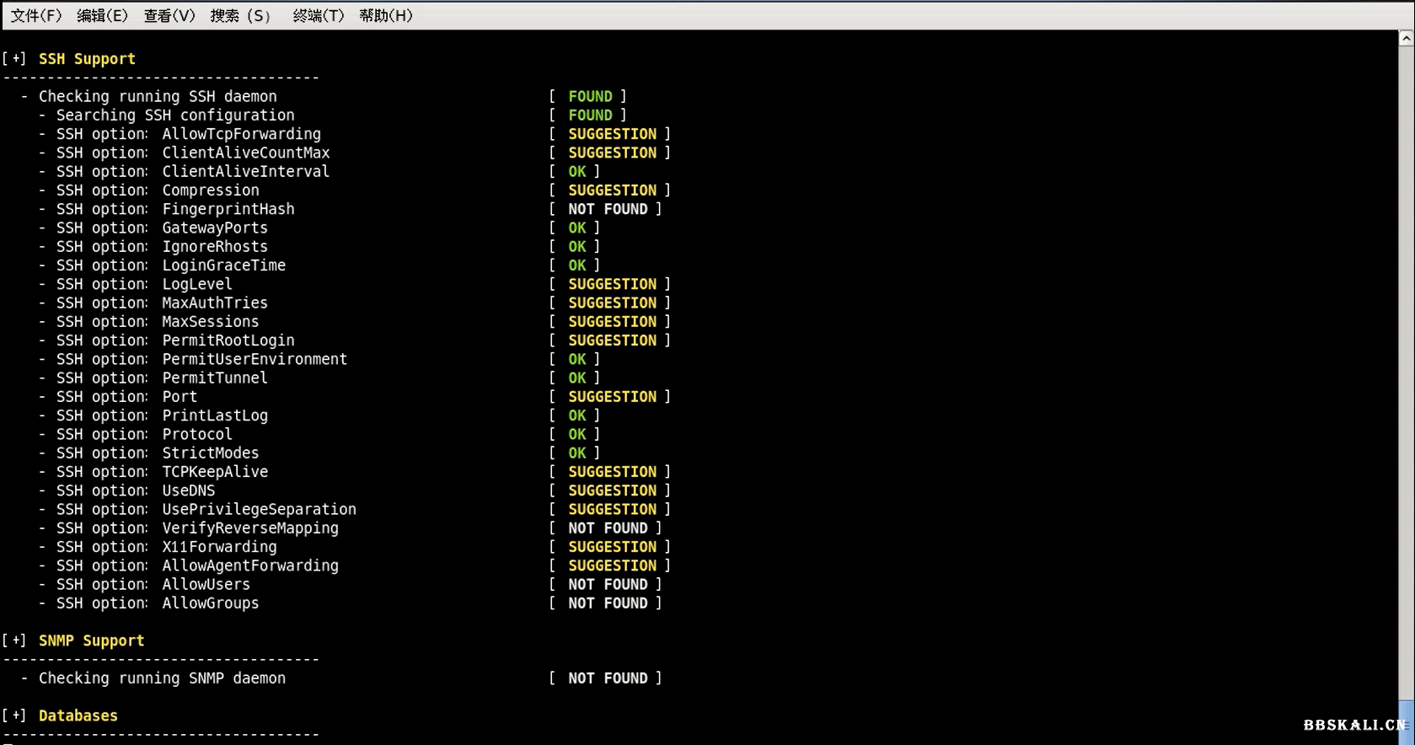Open the 查看(V) menu

click(169, 16)
